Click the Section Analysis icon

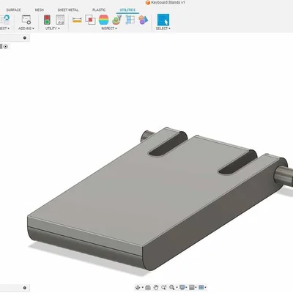(x=130, y=20)
